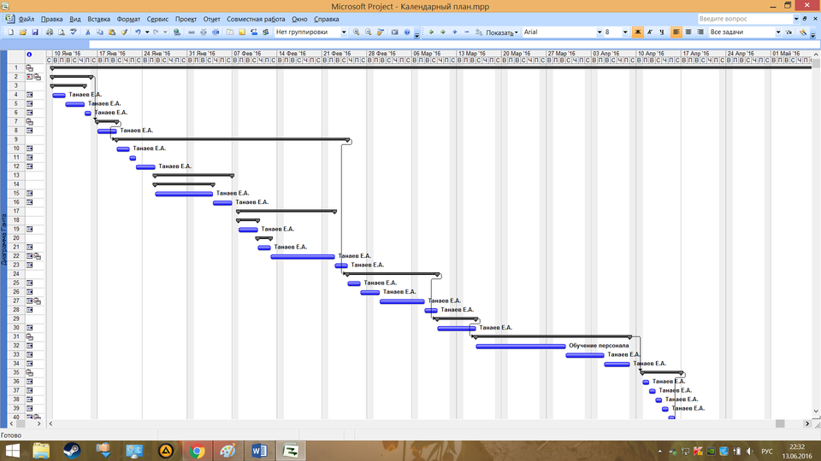This screenshot has height=461, width=821.
Task: Split the task bar
Action: (216, 32)
